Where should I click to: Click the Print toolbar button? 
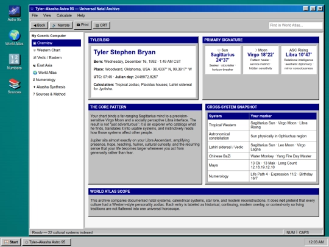[82, 25]
